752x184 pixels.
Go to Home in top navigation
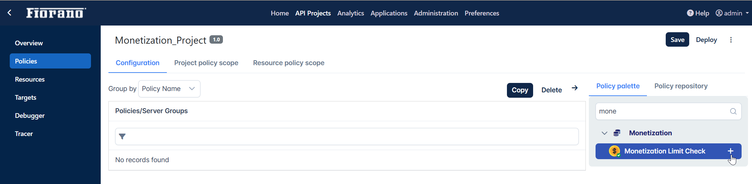click(280, 13)
